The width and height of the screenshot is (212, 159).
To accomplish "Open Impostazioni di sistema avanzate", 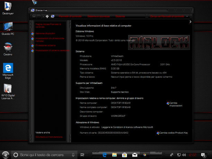I will click(52, 51).
